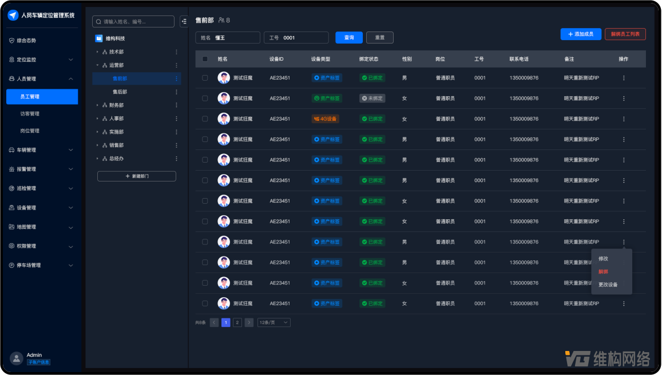The width and height of the screenshot is (662, 375).
Task: Check the first employee row checkbox
Action: (205, 78)
